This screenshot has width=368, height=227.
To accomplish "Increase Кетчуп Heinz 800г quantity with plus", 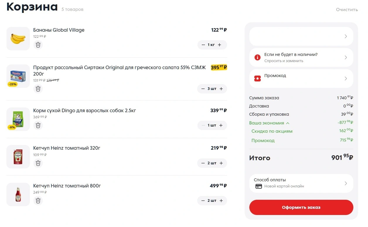I will [x=221, y=201].
